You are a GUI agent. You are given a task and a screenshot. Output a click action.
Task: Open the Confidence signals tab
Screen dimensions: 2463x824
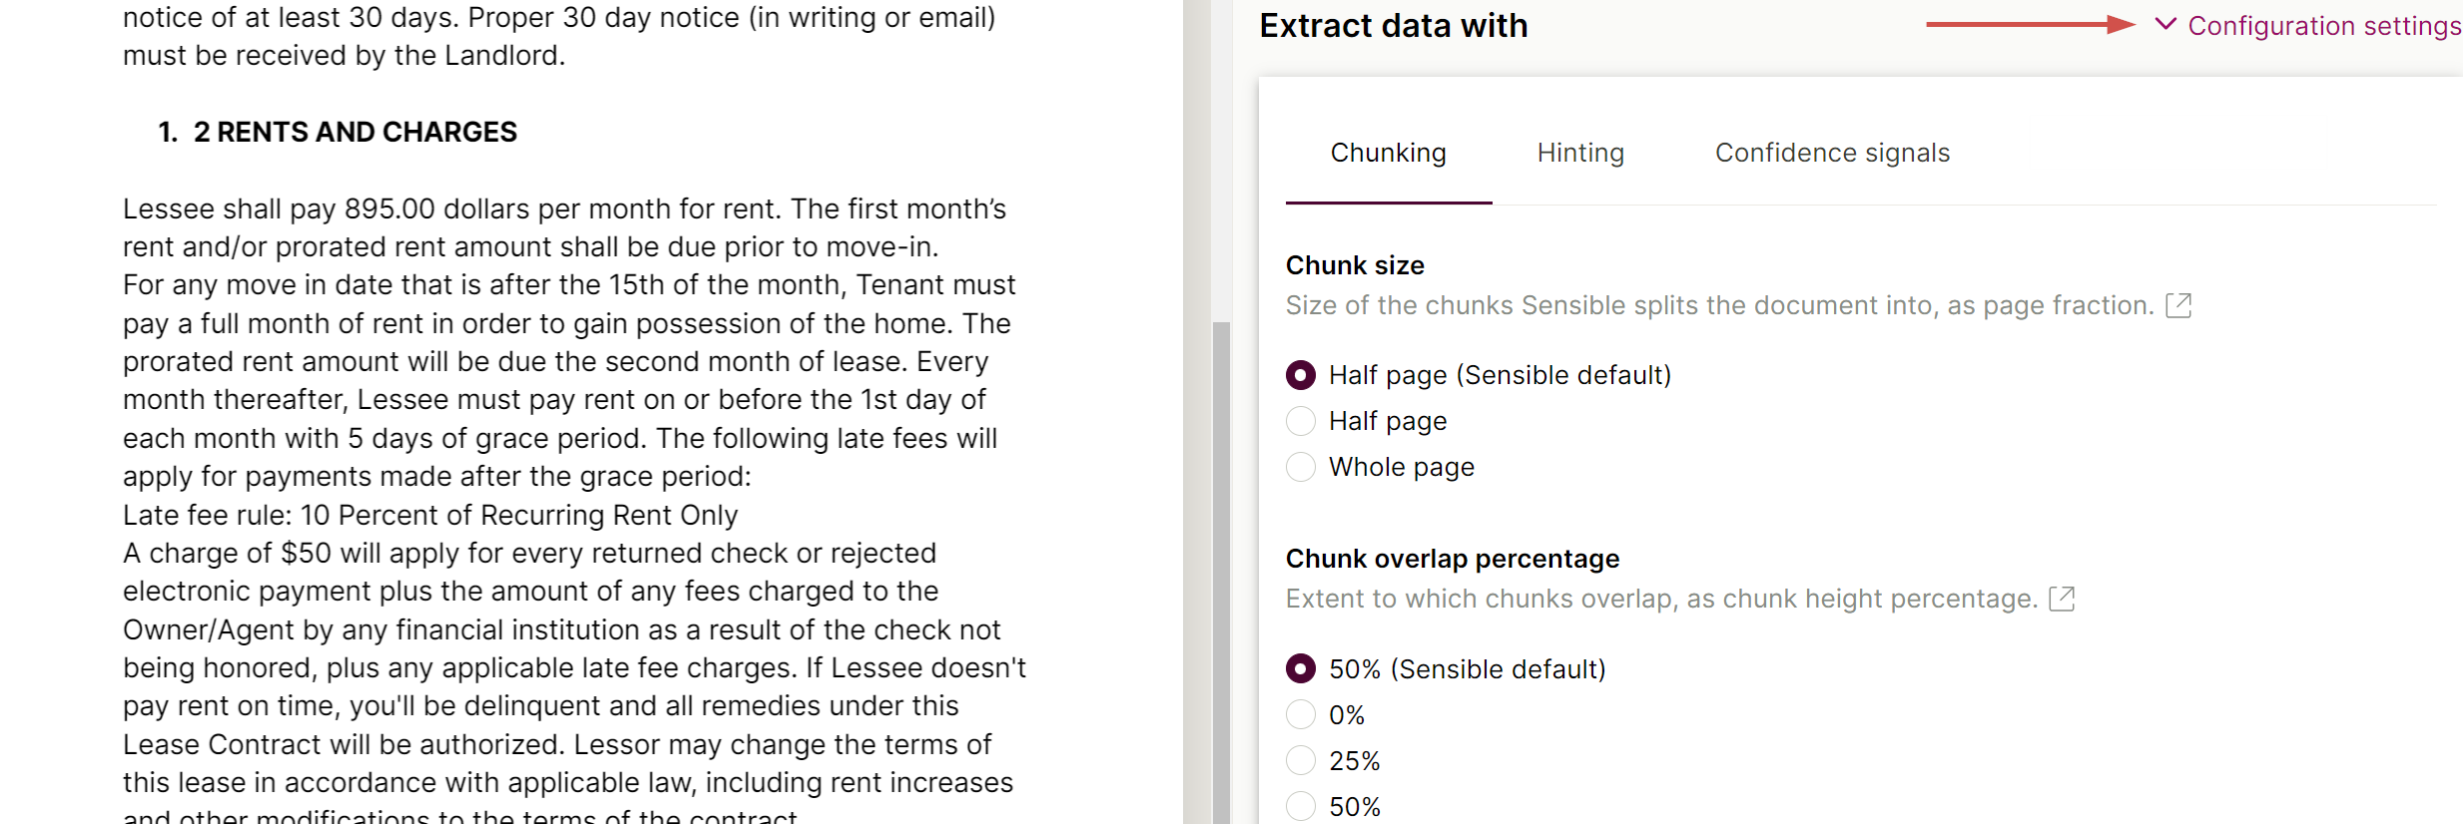pos(1832,153)
